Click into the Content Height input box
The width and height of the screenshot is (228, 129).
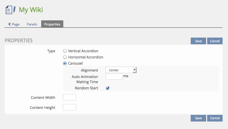69,107
